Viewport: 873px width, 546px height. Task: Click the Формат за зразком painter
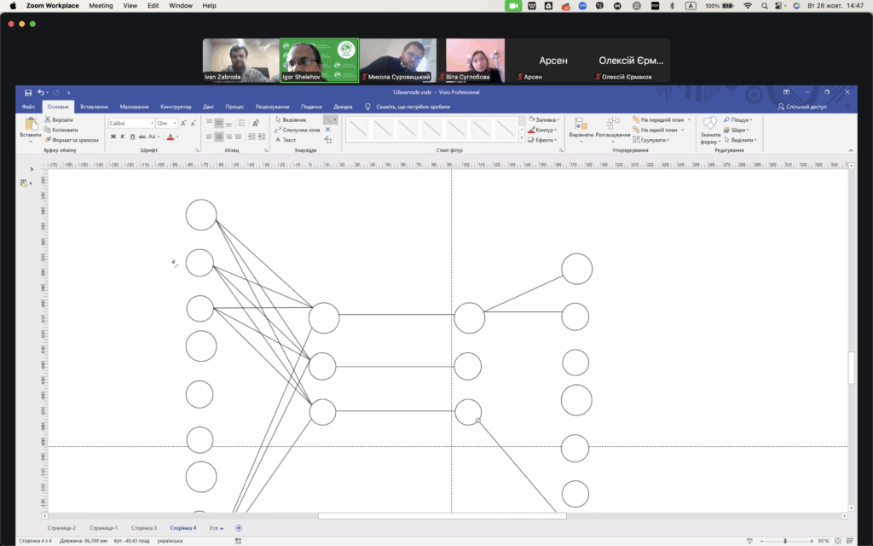pos(71,140)
